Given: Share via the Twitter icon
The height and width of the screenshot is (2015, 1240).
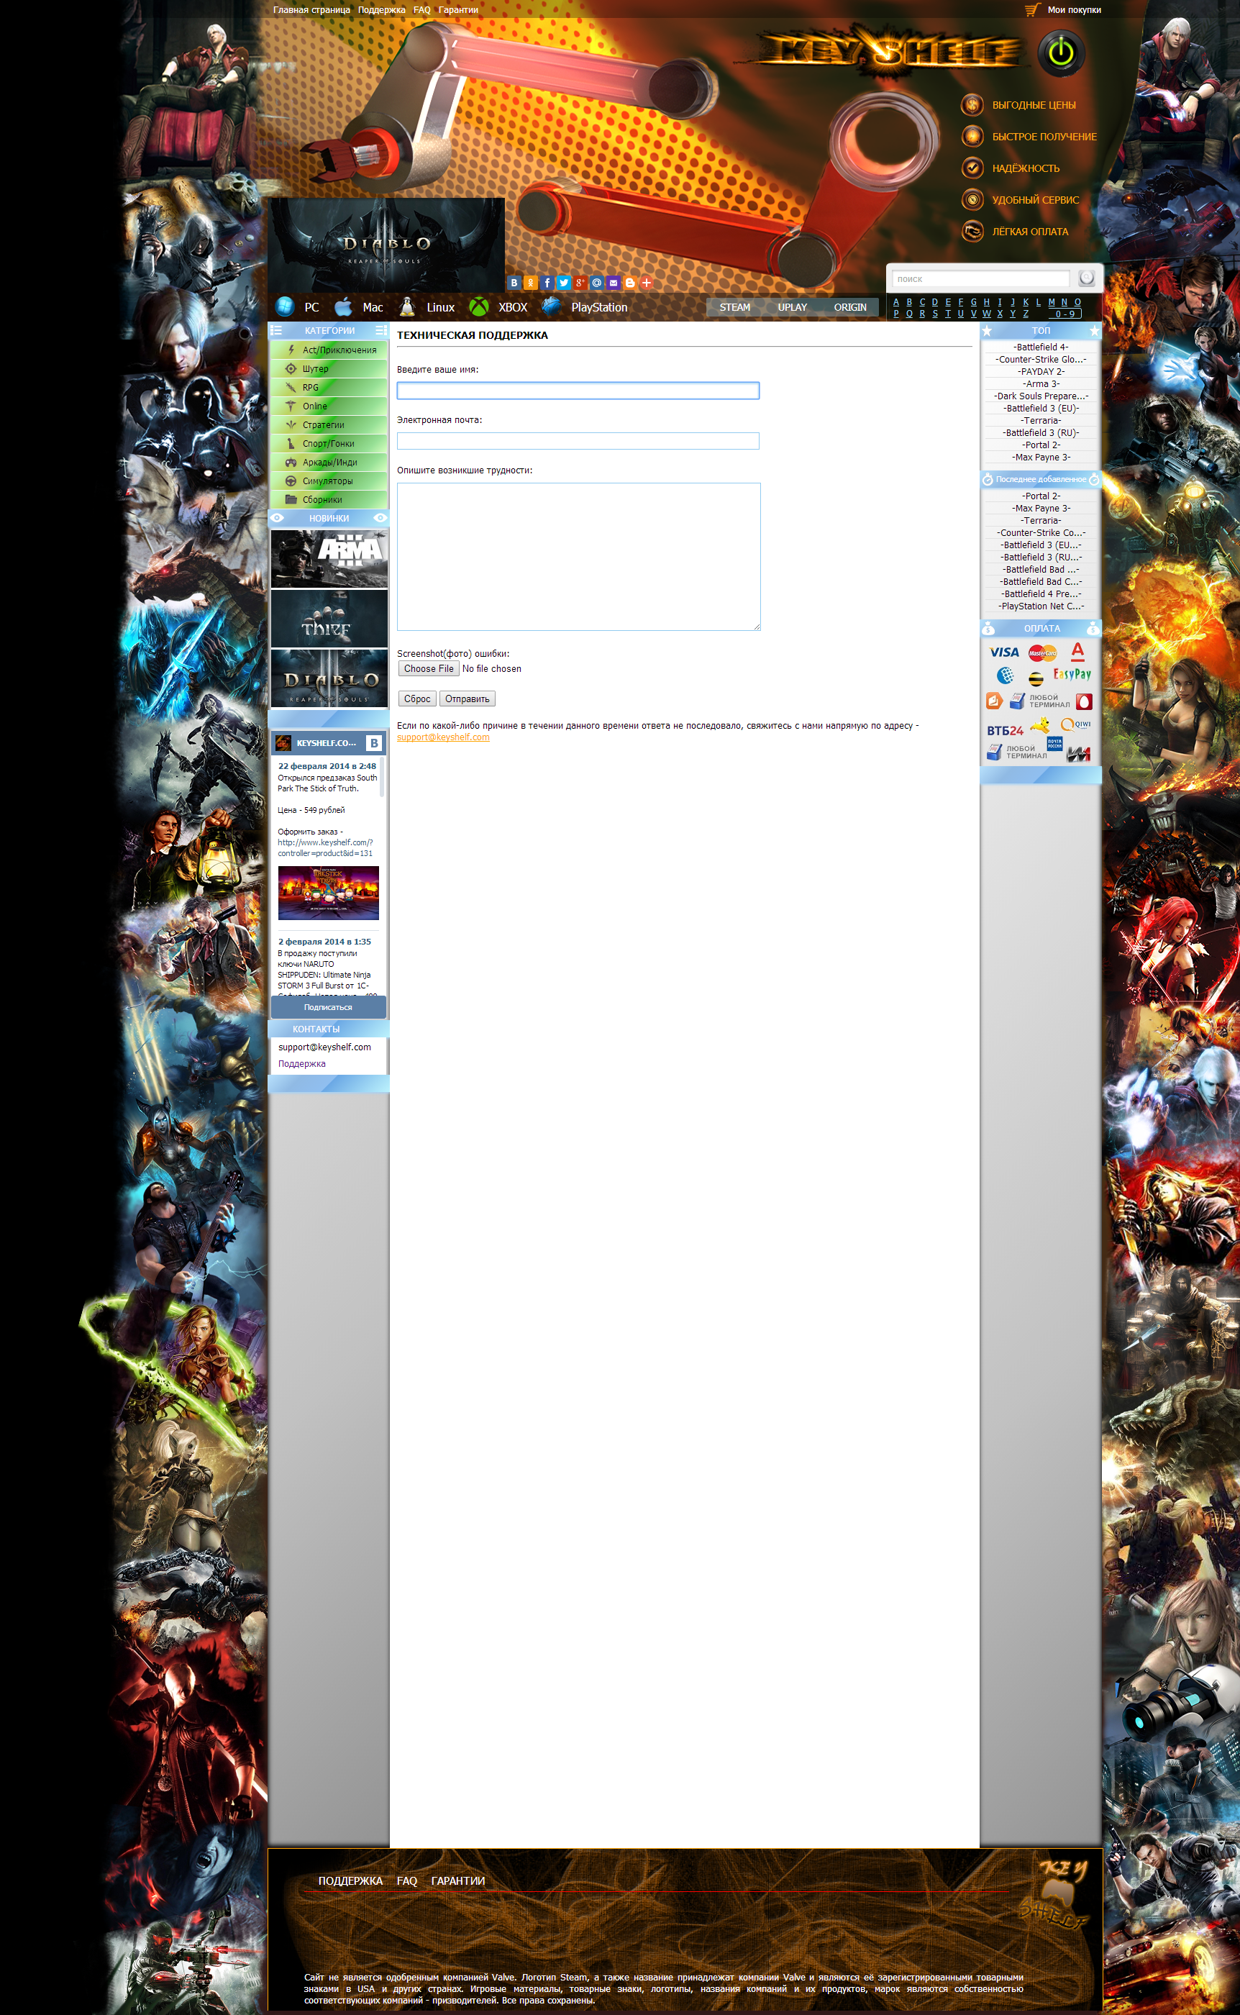Looking at the screenshot, I should (x=563, y=283).
